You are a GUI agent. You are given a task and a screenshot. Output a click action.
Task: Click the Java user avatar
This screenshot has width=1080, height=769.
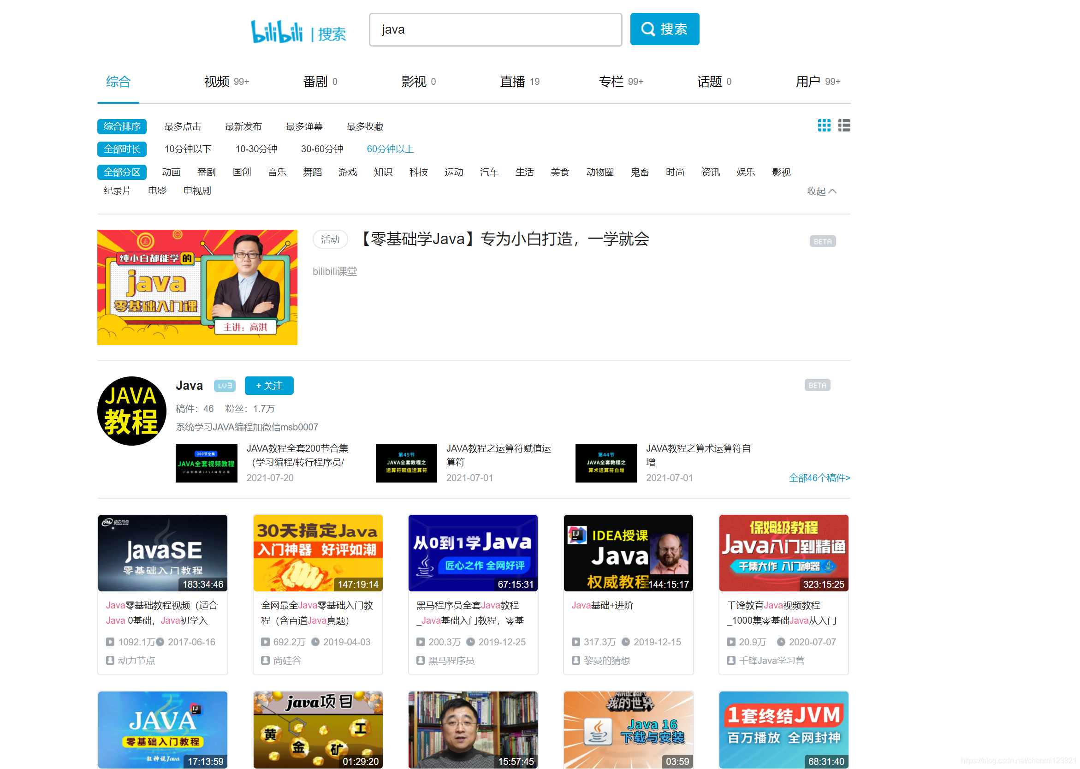[x=131, y=411]
